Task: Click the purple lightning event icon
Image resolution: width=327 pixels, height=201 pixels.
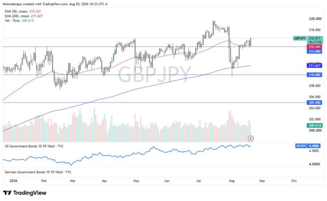Action: [251, 138]
